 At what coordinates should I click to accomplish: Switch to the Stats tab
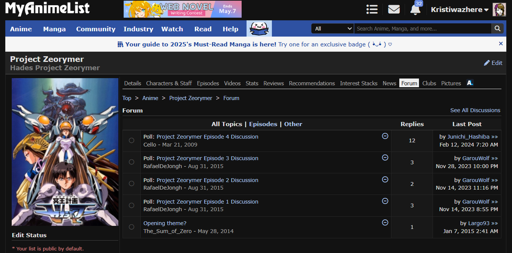point(252,83)
